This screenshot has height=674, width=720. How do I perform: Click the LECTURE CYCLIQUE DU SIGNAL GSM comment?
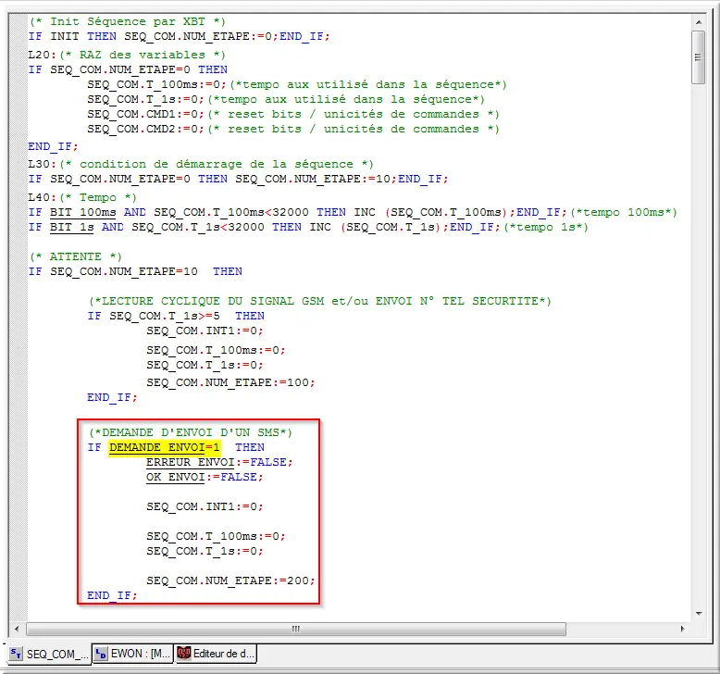point(319,301)
